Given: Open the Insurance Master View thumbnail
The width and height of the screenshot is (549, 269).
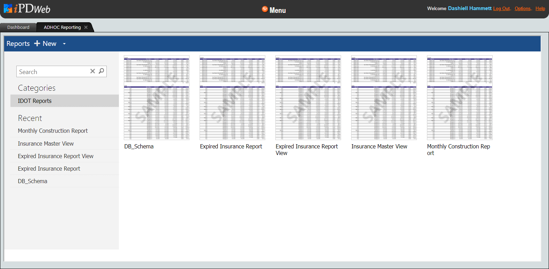Looking at the screenshot, I should 384,98.
